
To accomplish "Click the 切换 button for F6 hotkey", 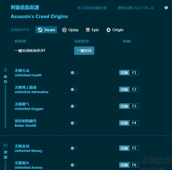I will point(124,165).
